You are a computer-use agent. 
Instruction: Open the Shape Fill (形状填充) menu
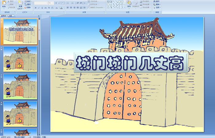click(145, 1)
